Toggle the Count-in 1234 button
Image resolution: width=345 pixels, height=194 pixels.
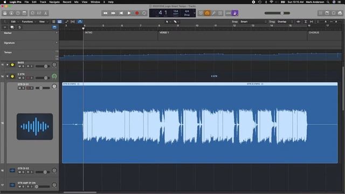[229, 13]
